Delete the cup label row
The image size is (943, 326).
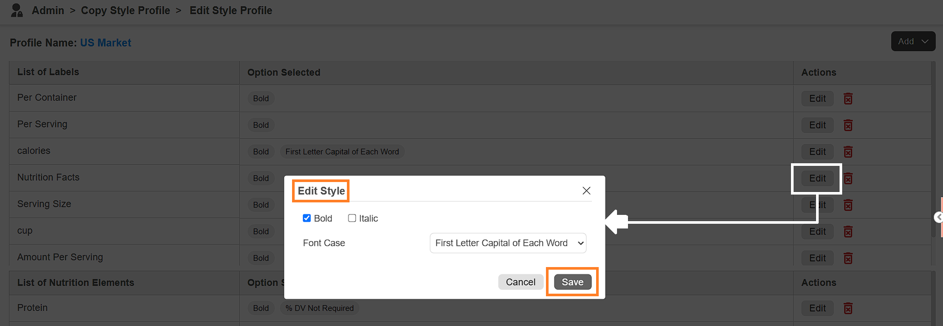pos(848,232)
